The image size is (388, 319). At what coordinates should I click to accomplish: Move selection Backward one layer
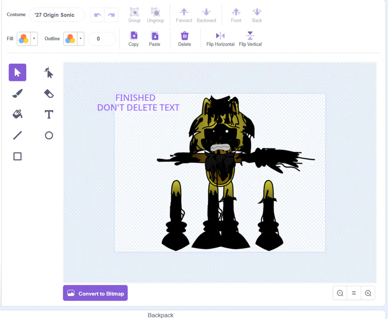(x=207, y=15)
